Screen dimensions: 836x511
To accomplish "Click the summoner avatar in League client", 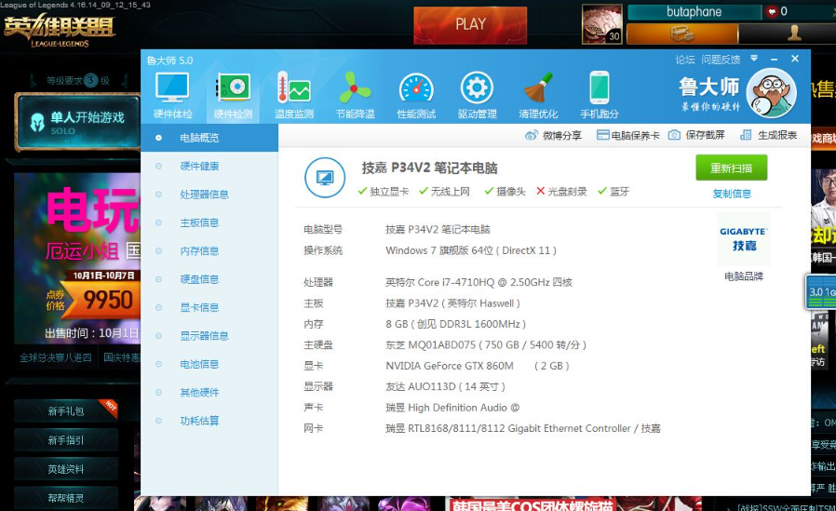I will pyautogui.click(x=602, y=24).
